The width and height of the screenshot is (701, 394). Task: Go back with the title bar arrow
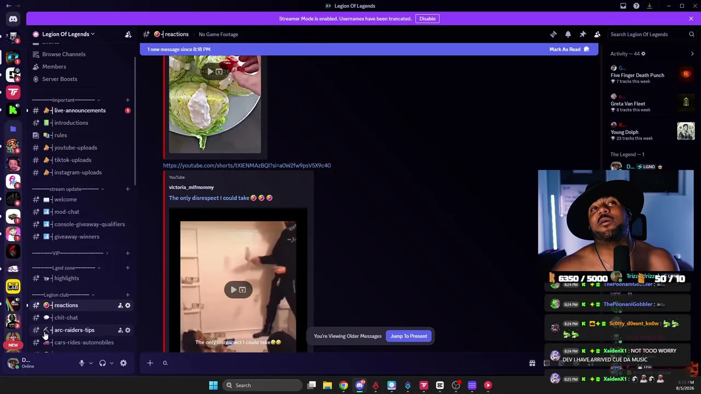pos(8,6)
